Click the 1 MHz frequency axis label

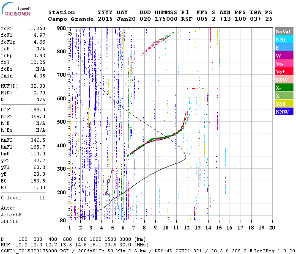pyautogui.click(x=70, y=228)
